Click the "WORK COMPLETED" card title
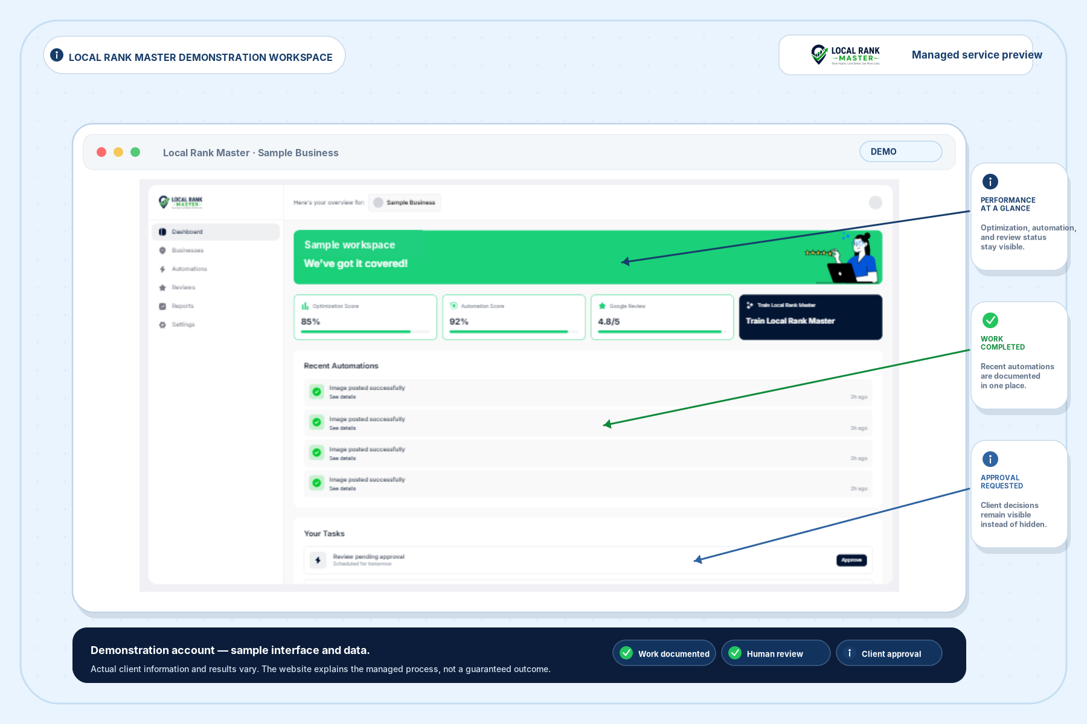Viewport: 1087px width, 724px height. [1002, 343]
